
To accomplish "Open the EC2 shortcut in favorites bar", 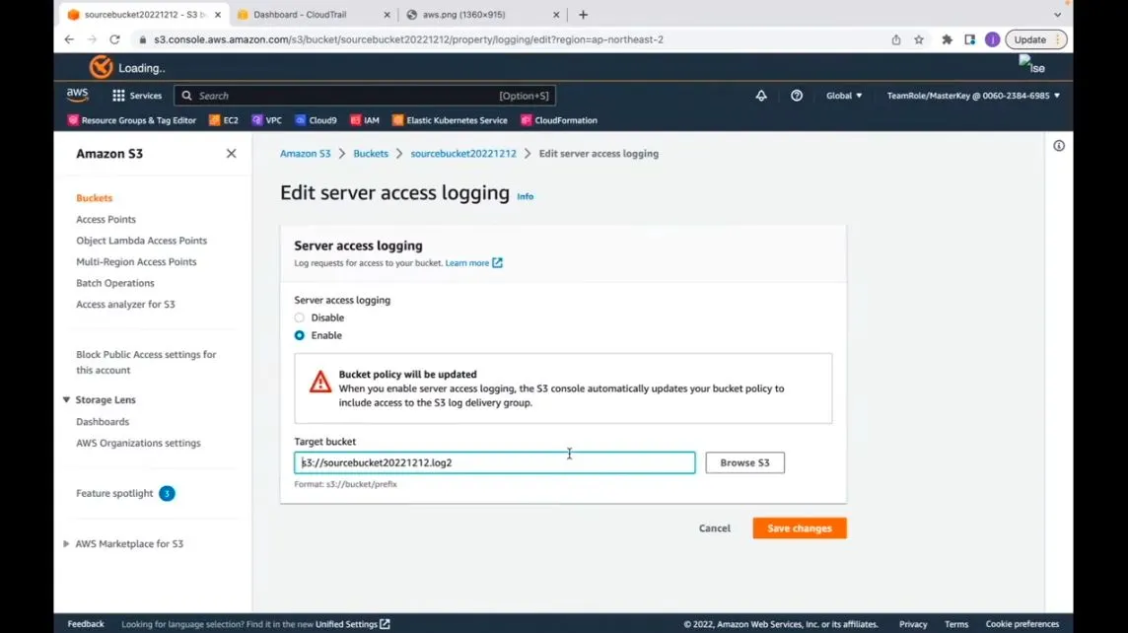I will 224,120.
